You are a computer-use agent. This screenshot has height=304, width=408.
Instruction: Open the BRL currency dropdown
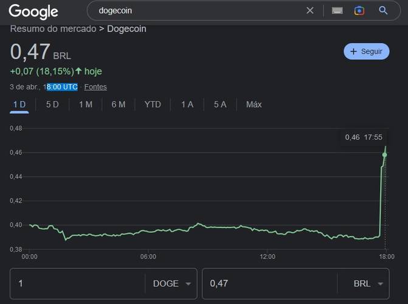(368, 284)
